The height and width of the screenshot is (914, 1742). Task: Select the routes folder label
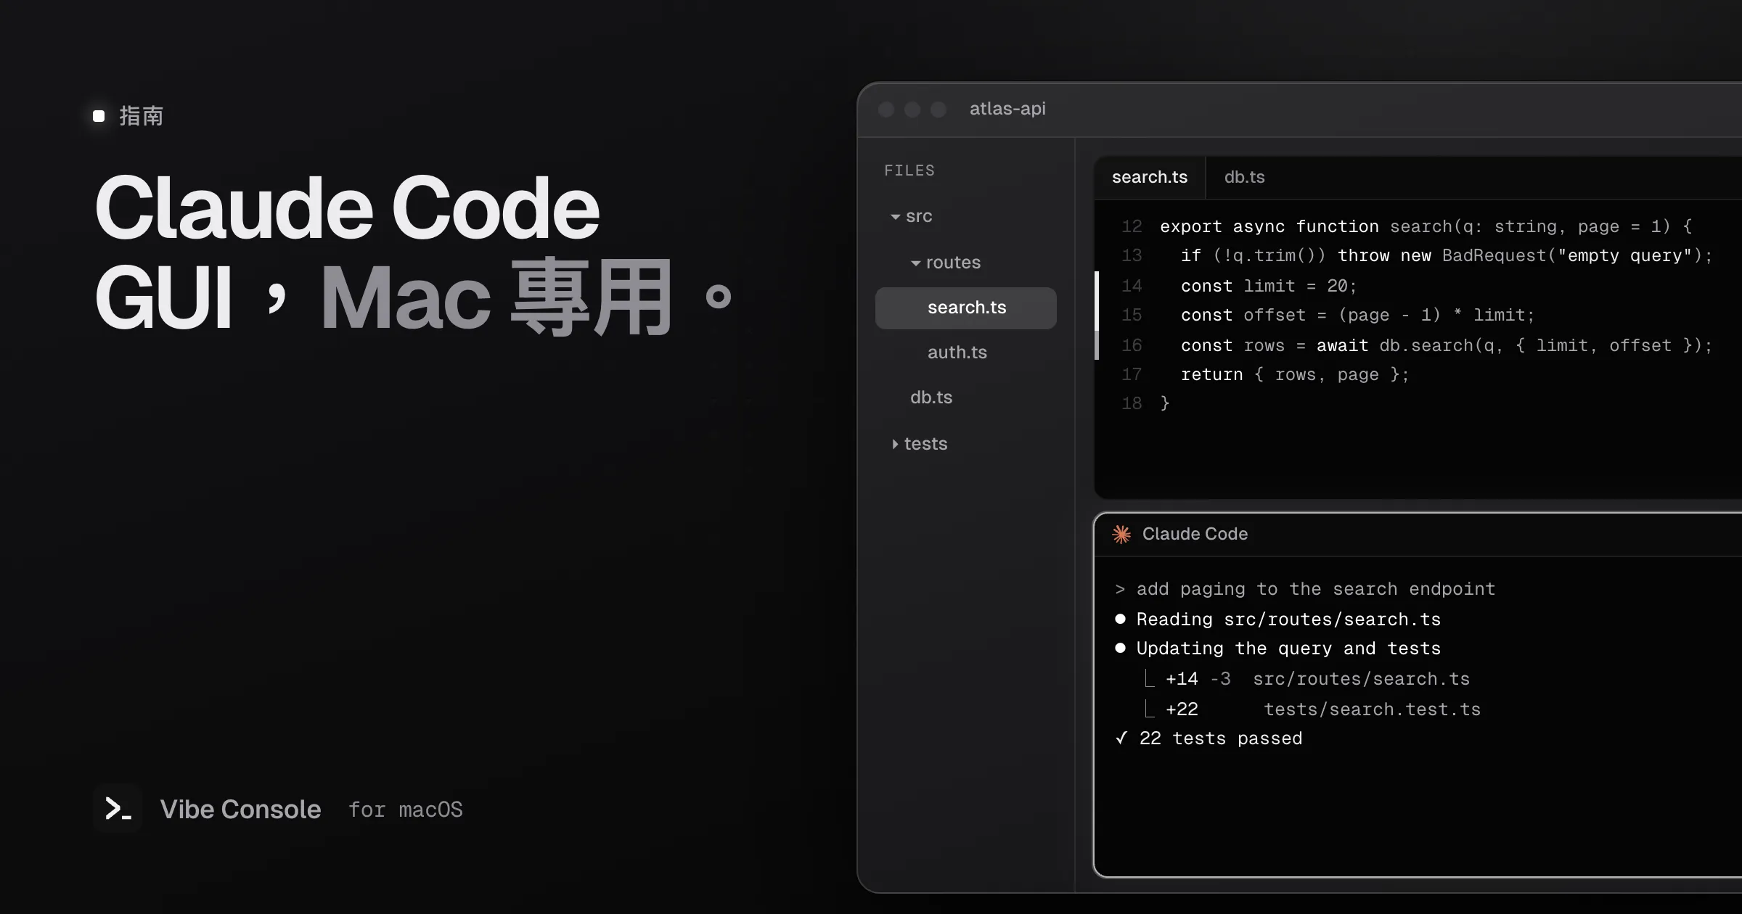(953, 263)
